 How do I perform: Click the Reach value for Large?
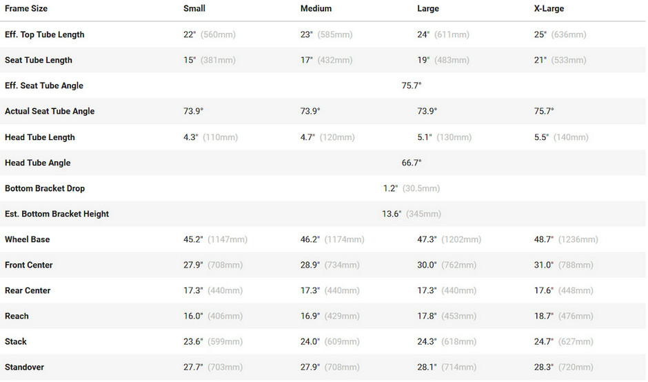click(447, 316)
